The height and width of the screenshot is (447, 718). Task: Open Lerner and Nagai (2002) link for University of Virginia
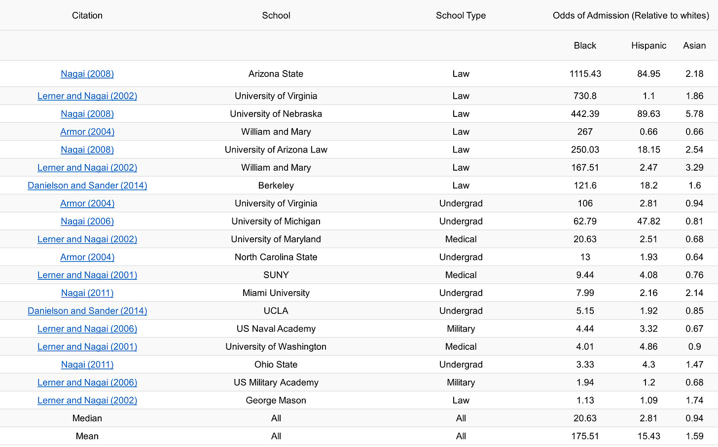point(87,96)
